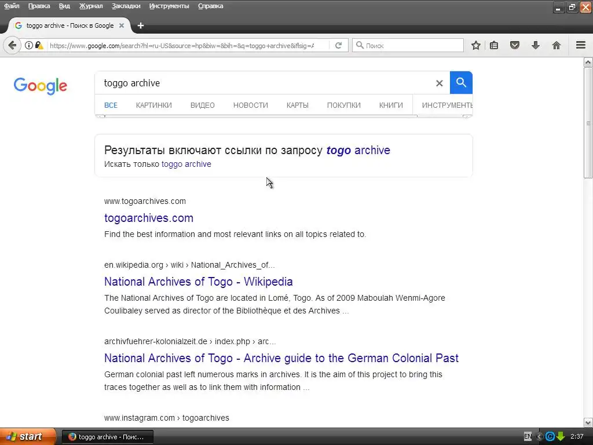Click the page scrollbar up arrow
This screenshot has width=593, height=445.
pyautogui.click(x=588, y=62)
